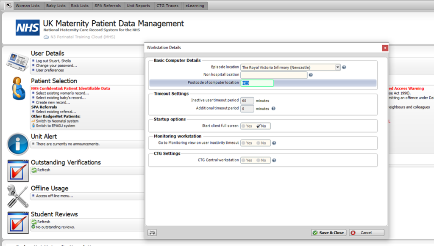Viewport: 434px width, 246px height.
Task: Click the Cancel button
Action: point(367,233)
